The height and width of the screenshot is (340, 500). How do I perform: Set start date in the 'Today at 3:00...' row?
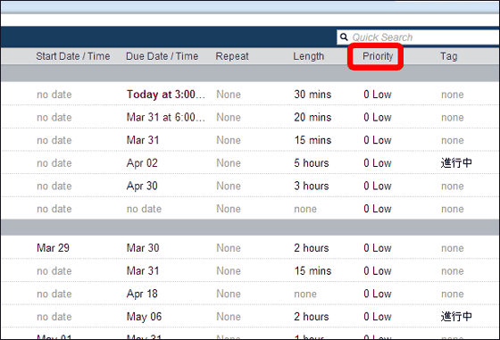pyautogui.click(x=54, y=95)
